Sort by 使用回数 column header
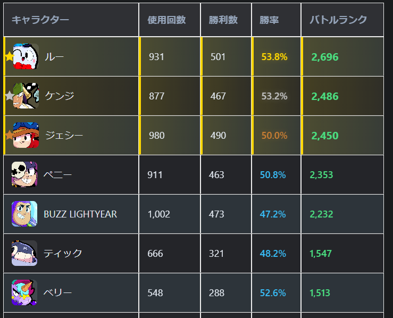Screen dimensions: 393x318 [166, 20]
